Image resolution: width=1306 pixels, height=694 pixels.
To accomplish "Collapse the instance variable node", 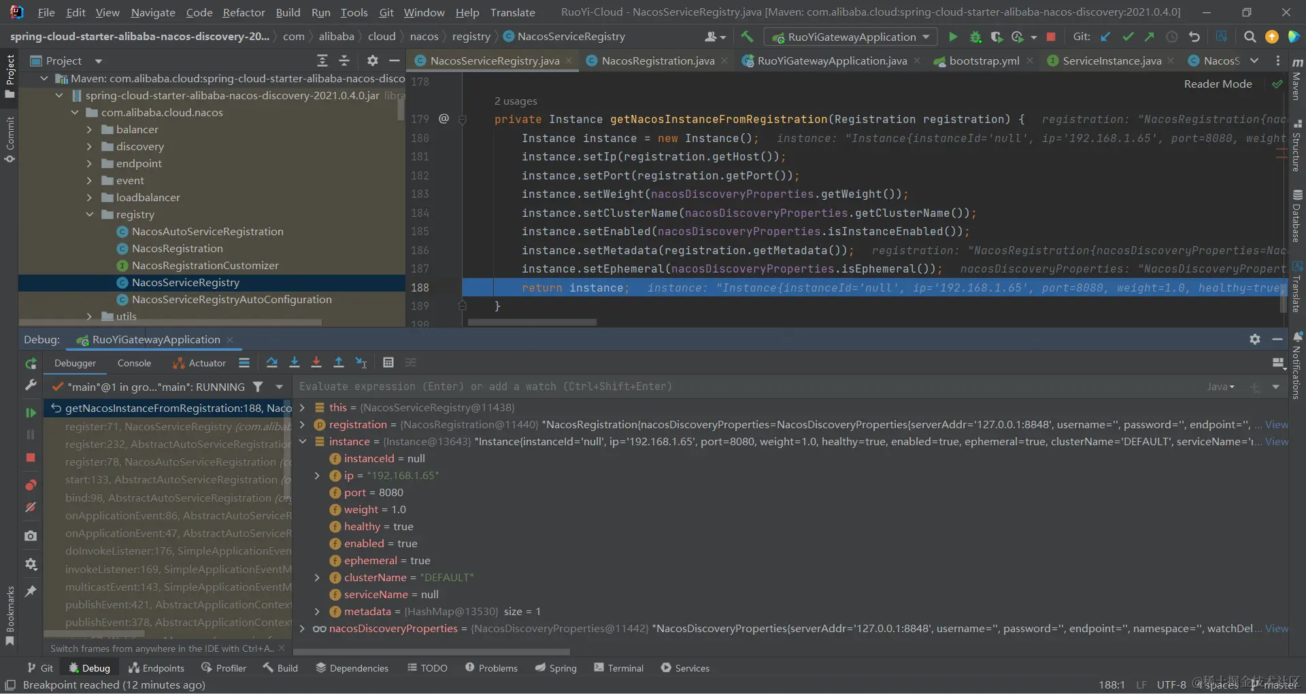I will [x=303, y=442].
